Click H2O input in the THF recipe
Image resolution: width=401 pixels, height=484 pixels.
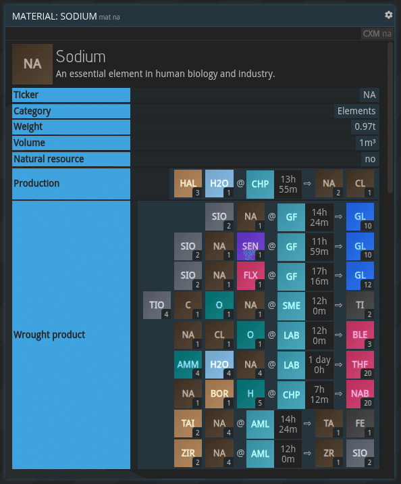pyautogui.click(x=219, y=364)
